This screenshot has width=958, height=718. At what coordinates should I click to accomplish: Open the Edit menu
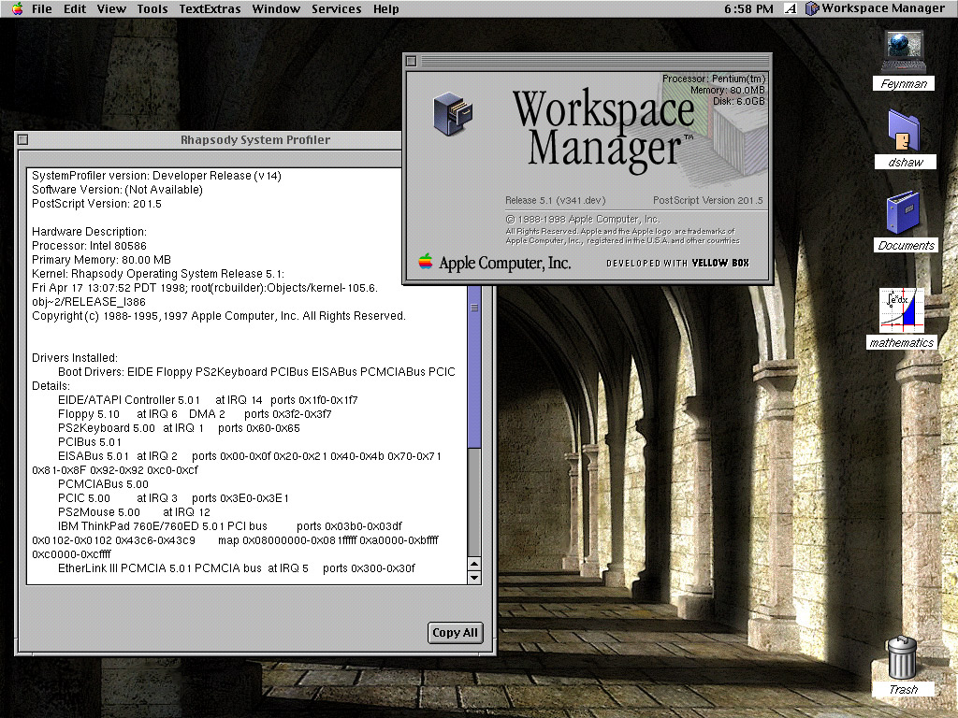[75, 8]
